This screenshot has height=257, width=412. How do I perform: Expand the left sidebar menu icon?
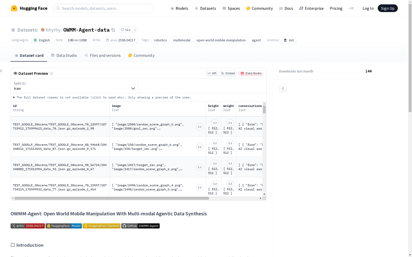point(1,71)
